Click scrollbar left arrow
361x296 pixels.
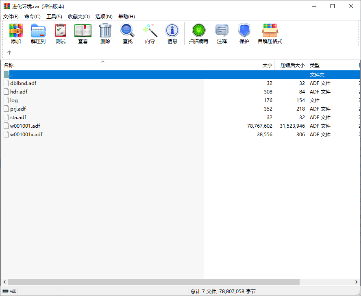[x=4, y=282]
